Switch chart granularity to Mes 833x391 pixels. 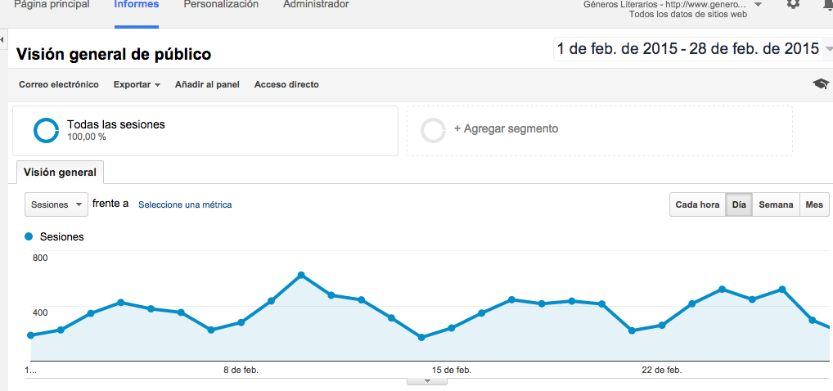coord(814,204)
